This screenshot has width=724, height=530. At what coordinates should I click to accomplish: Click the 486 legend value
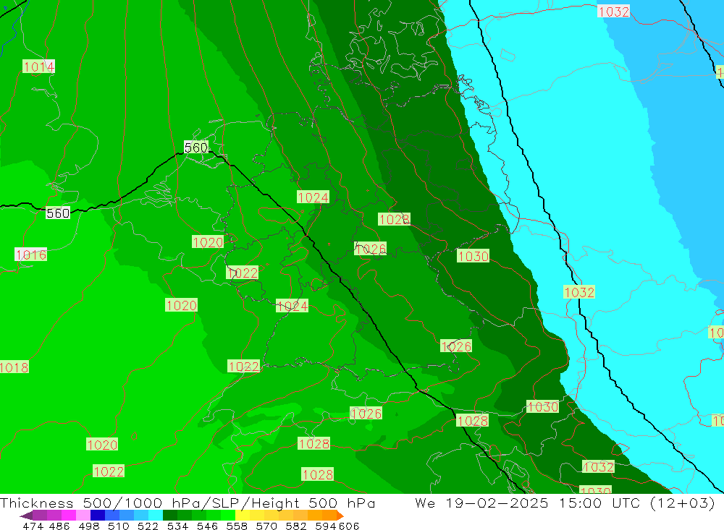59,526
